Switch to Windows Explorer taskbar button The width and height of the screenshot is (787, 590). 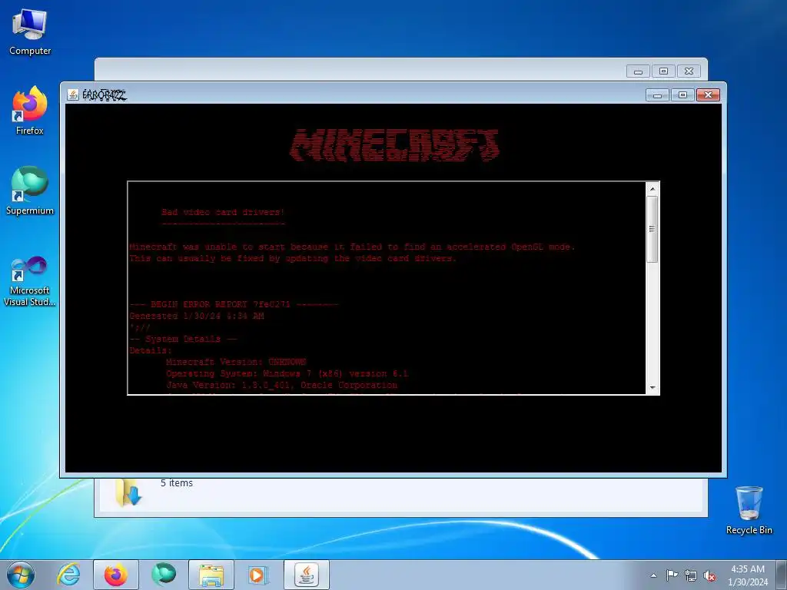coord(211,575)
